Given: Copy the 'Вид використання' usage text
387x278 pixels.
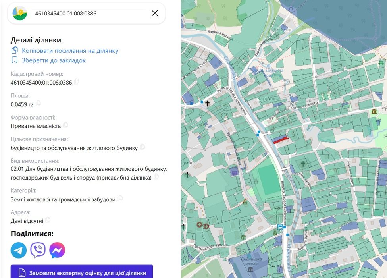Looking at the screenshot, I should [x=156, y=177].
